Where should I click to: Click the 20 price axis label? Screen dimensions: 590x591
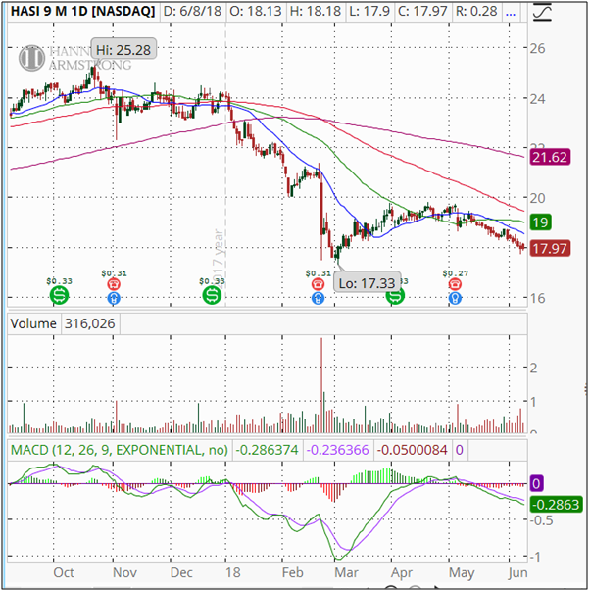(537, 198)
